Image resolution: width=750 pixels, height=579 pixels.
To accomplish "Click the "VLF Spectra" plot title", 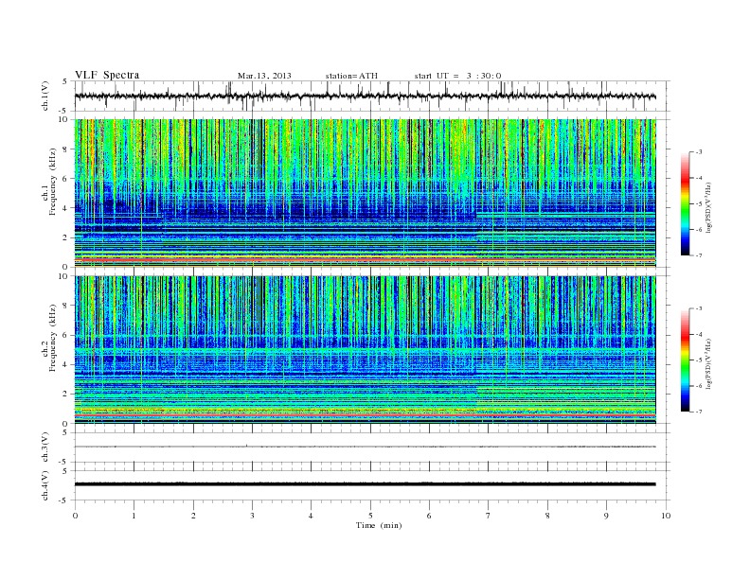I will 107,75.
